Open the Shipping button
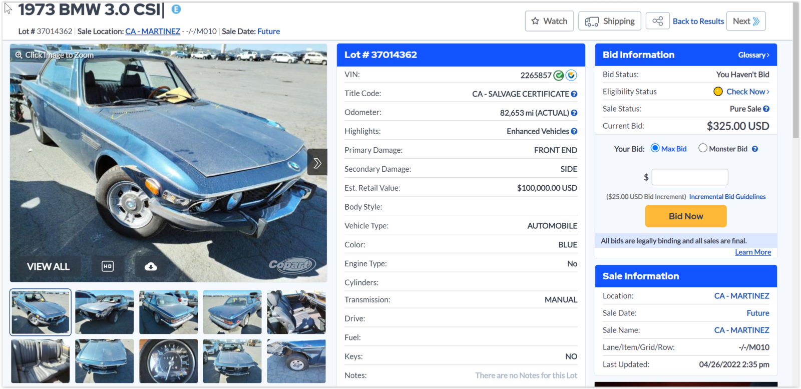801x389 pixels. tap(610, 21)
